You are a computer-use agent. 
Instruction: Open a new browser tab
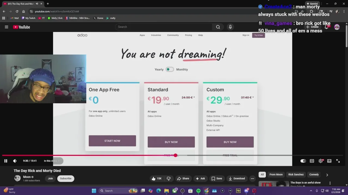(x=48, y=4)
